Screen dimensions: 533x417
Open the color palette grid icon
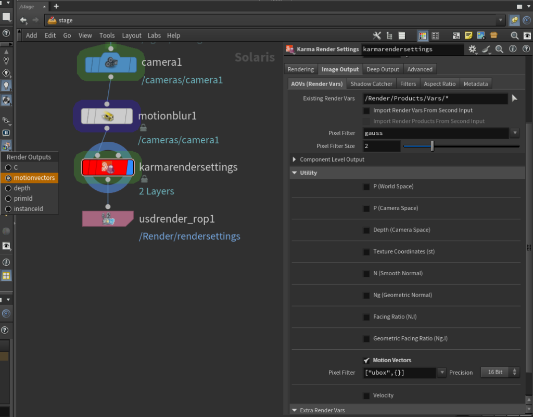423,35
